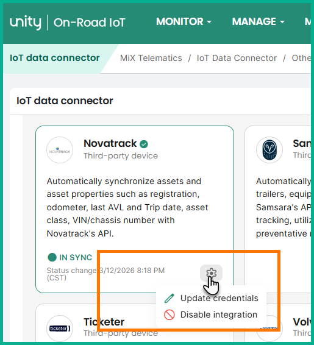Click the Ticketer logo icon
This screenshot has height=345, width=314.
point(60,329)
